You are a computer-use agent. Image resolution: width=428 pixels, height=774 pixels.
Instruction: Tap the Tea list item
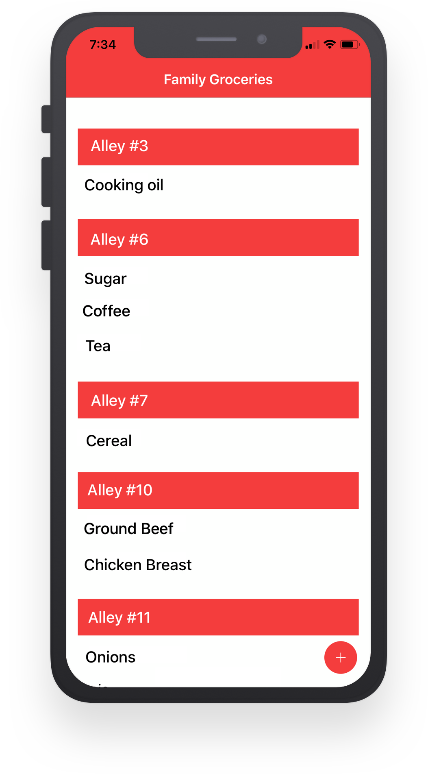[98, 346]
